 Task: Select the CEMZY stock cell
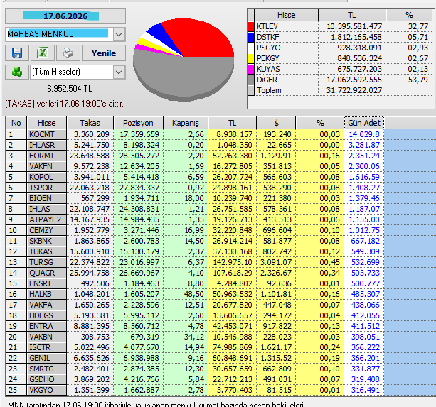pos(47,230)
